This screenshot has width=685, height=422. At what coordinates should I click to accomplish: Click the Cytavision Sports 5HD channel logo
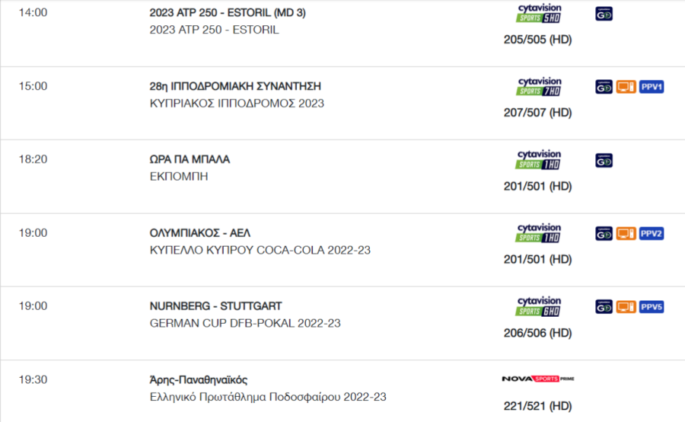click(x=539, y=13)
